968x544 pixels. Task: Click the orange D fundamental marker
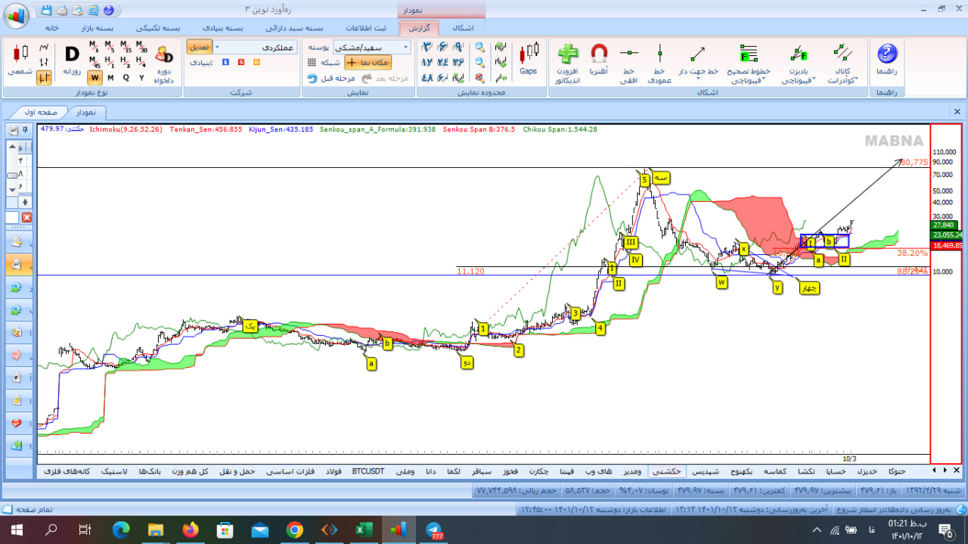pos(256,62)
